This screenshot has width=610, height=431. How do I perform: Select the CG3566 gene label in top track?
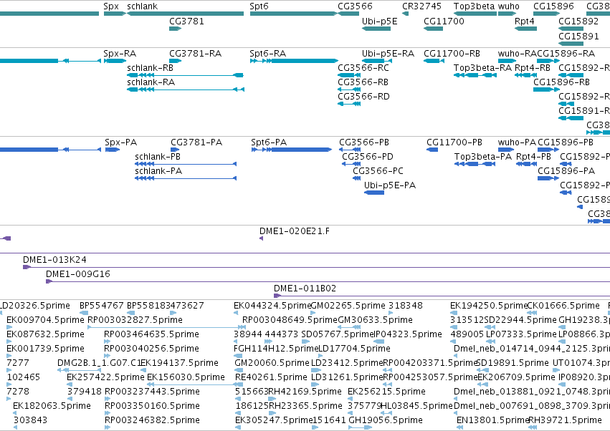355,6
